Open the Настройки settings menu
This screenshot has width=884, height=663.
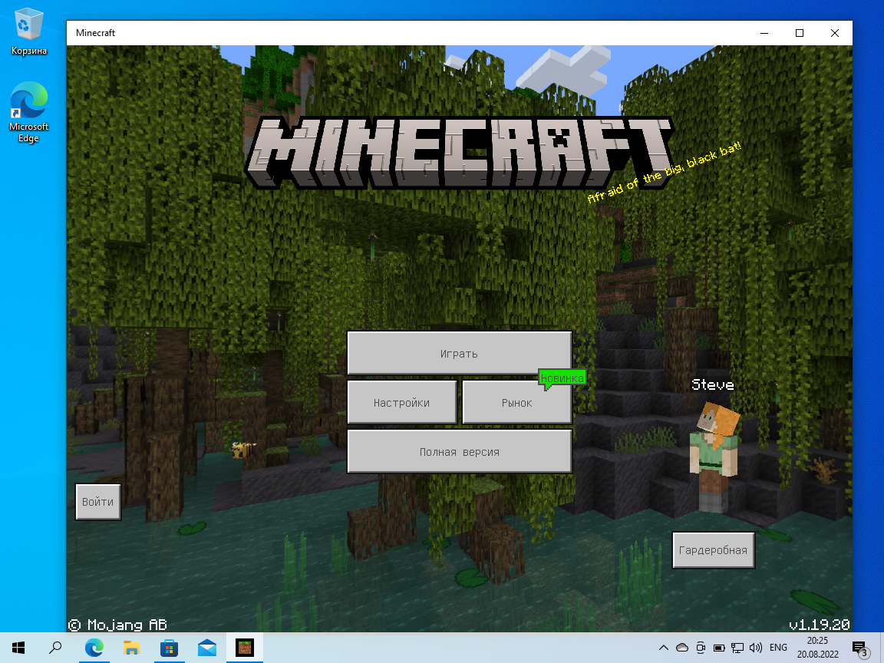[401, 402]
